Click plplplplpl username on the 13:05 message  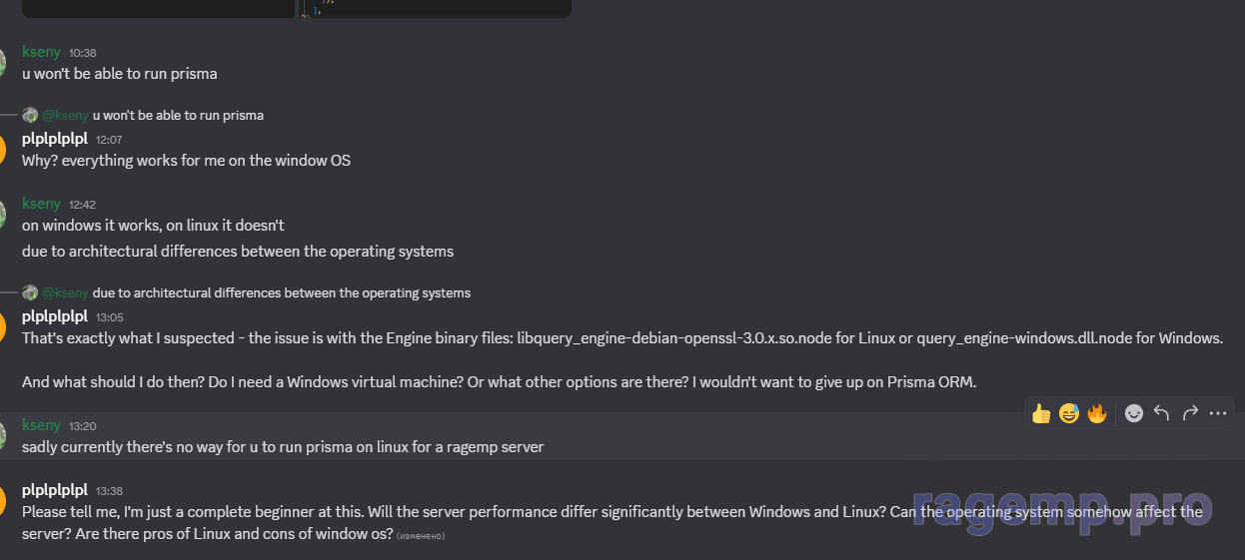click(x=54, y=316)
